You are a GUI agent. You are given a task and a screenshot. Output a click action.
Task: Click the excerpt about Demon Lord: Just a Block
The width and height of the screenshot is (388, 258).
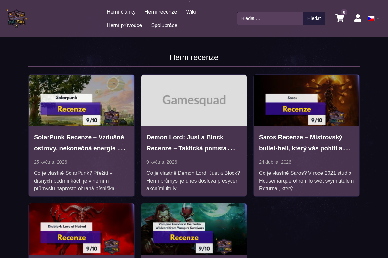193,181
